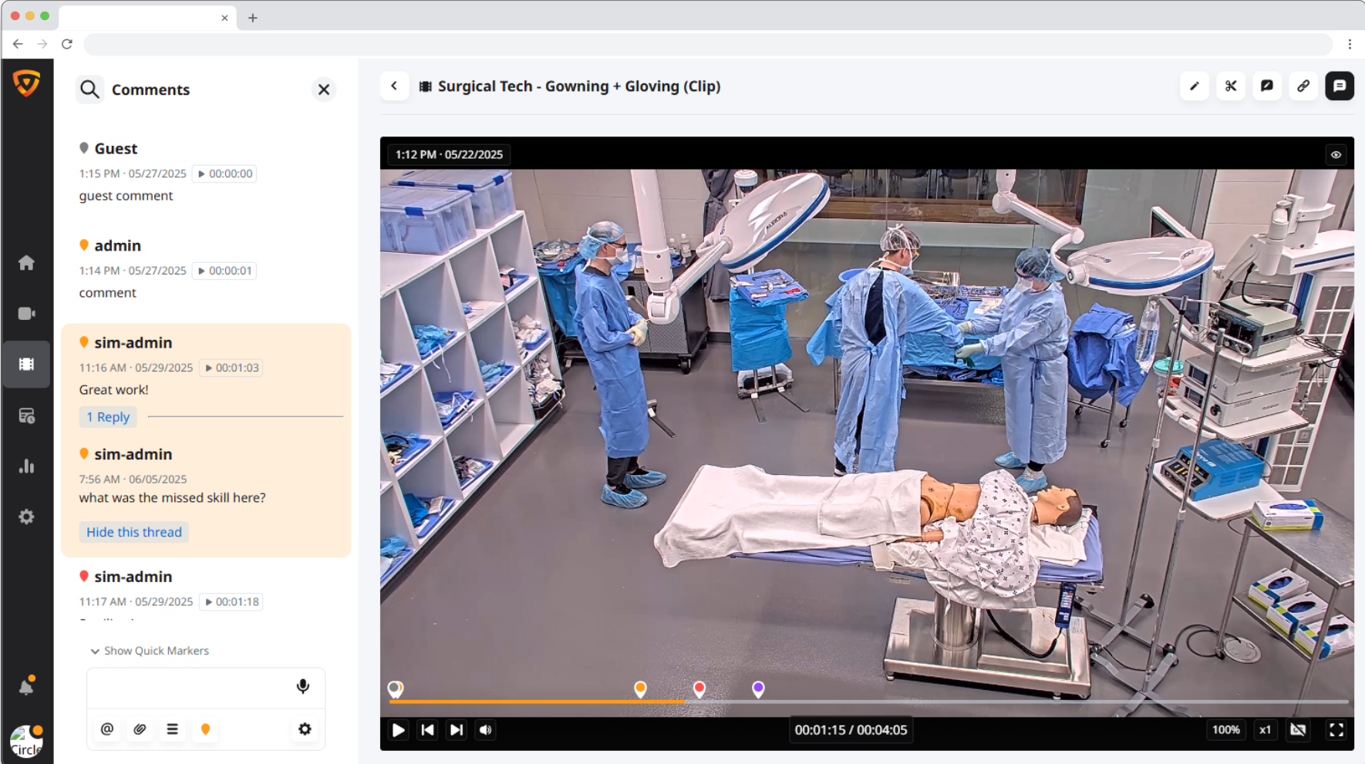Expand Show Quick Markers
1365x764 pixels.
(151, 650)
